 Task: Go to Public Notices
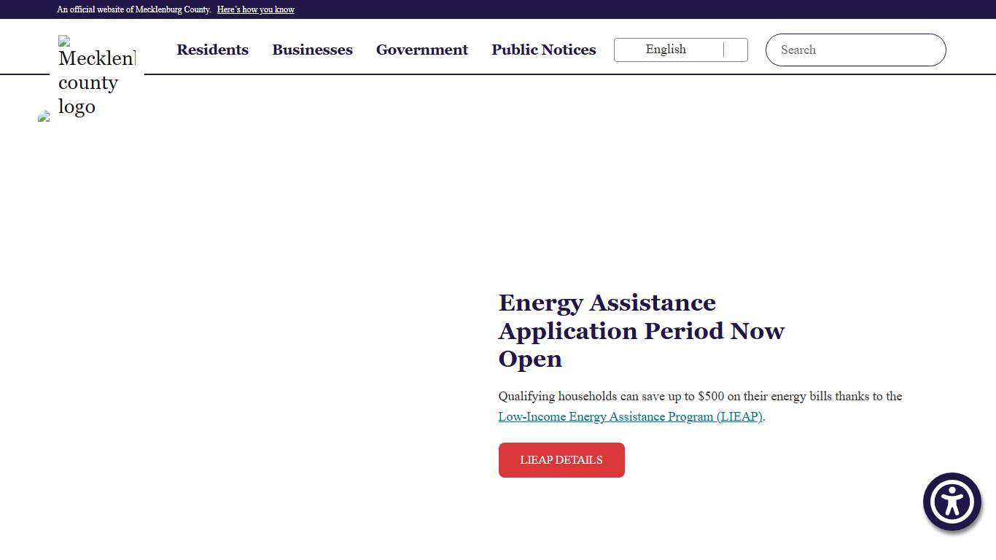click(x=543, y=50)
